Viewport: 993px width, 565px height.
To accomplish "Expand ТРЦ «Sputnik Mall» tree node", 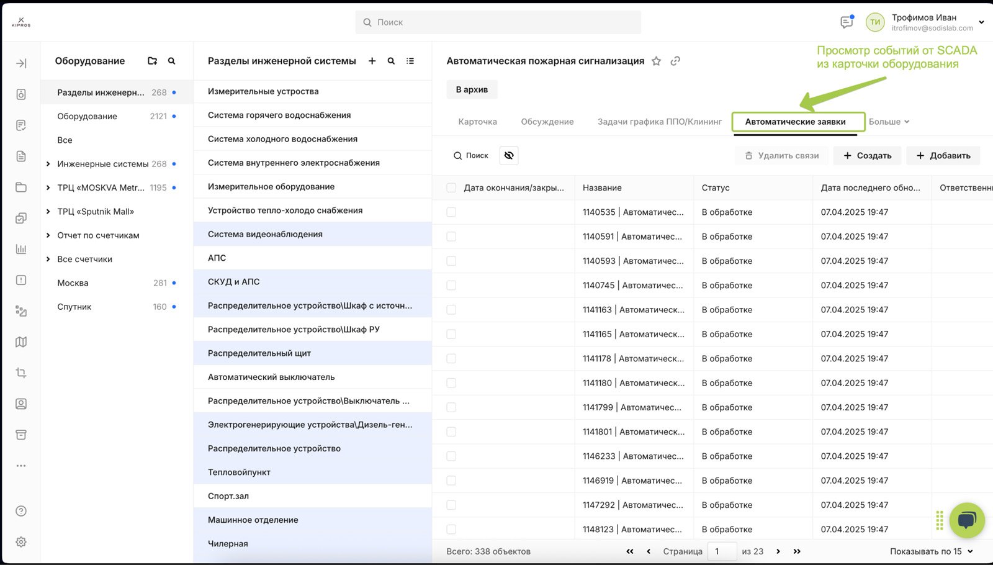I will (x=48, y=212).
